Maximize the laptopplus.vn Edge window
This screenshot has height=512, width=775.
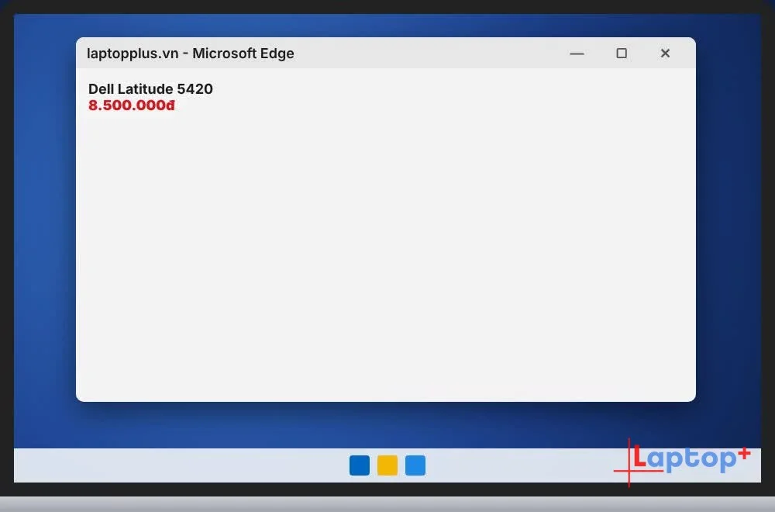(622, 53)
